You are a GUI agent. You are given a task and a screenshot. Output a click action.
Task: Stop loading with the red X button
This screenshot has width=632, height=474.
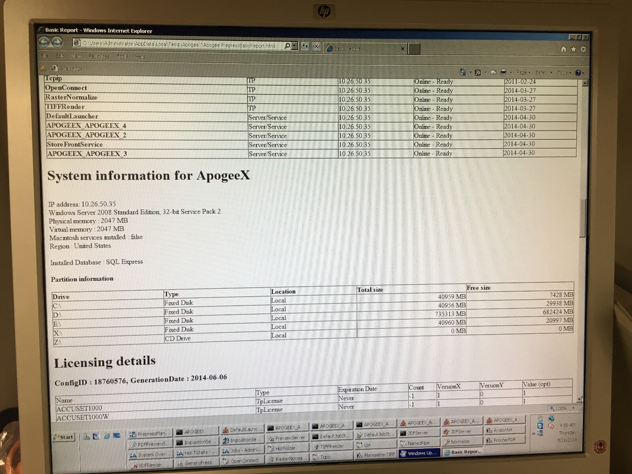pyautogui.click(x=316, y=46)
